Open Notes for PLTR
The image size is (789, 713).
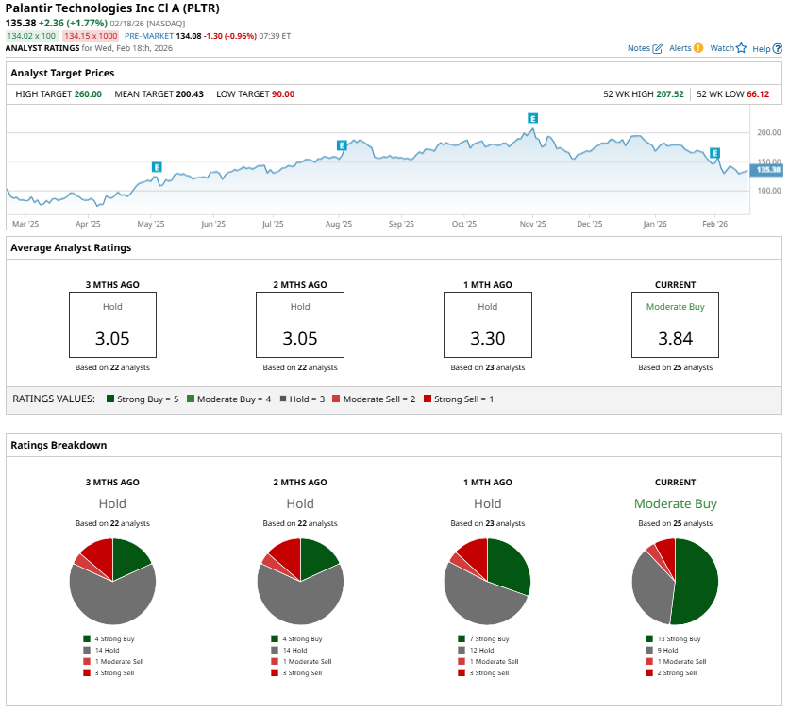tap(645, 48)
